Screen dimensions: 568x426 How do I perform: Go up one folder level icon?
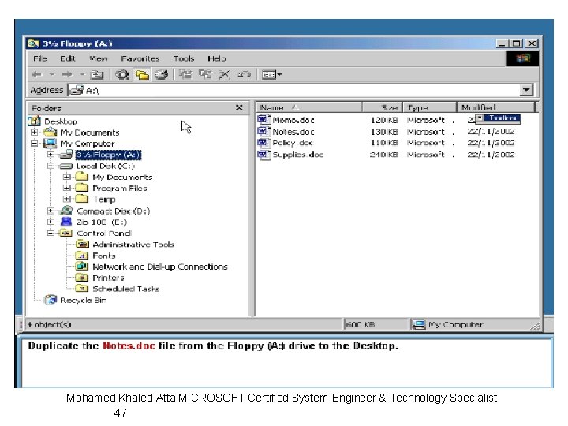point(97,75)
